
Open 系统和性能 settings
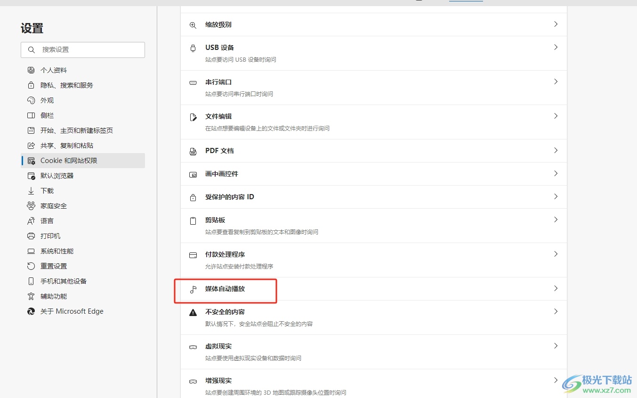(x=83, y=251)
